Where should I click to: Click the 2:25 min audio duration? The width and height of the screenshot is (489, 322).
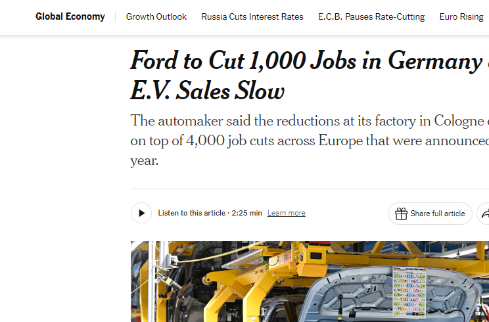click(x=246, y=213)
